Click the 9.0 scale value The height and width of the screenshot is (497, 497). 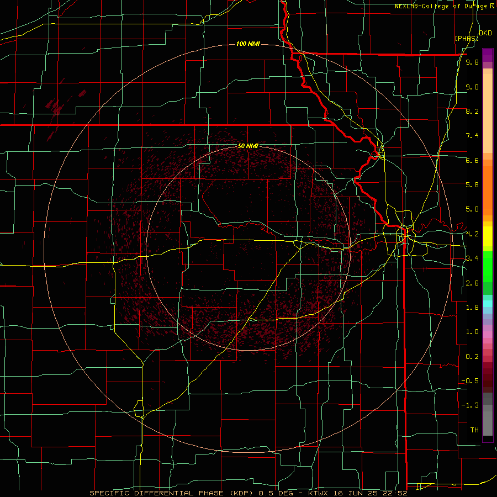pyautogui.click(x=472, y=87)
